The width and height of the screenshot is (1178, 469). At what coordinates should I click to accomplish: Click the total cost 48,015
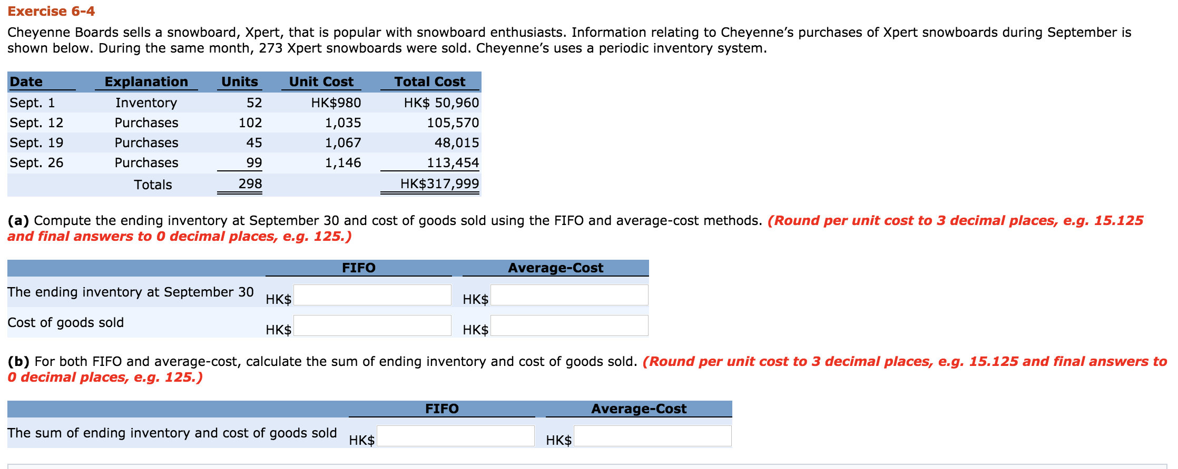point(457,142)
